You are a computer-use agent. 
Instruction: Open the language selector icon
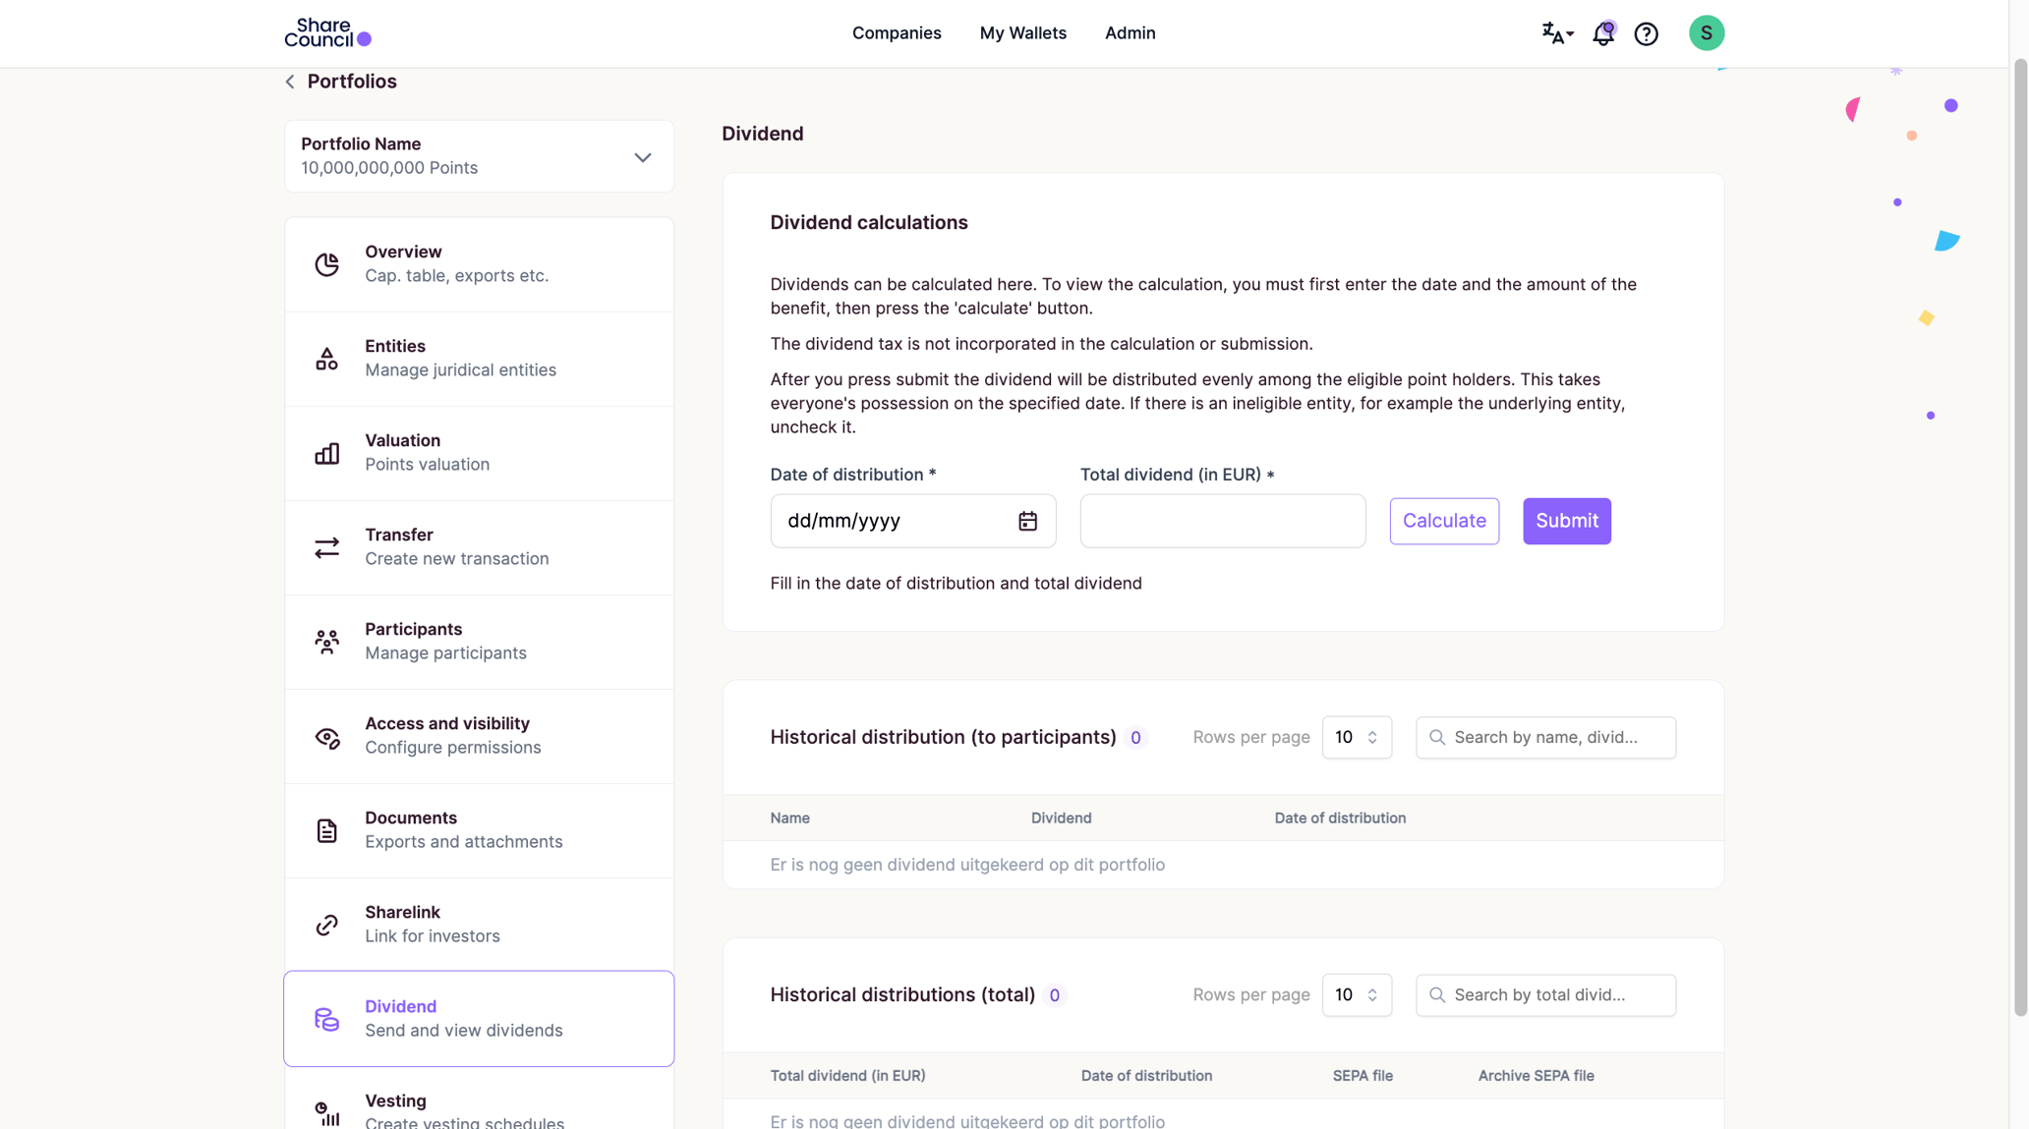point(1556,33)
